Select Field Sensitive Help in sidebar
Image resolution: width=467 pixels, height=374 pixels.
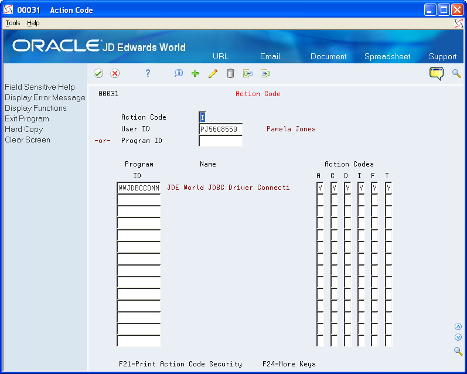(x=40, y=87)
